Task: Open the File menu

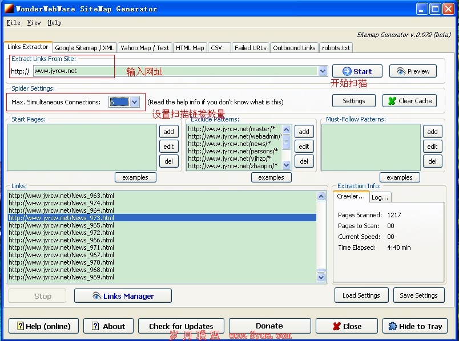Action: [x=14, y=22]
